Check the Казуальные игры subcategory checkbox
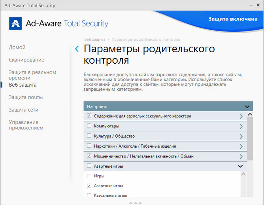The image size is (264, 205). (89, 195)
